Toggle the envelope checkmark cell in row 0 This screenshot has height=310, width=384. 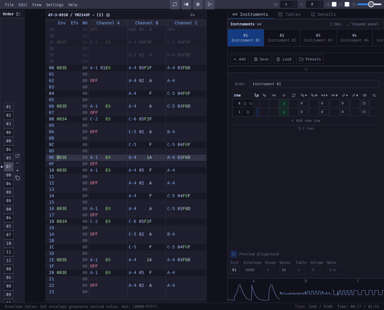[284, 104]
